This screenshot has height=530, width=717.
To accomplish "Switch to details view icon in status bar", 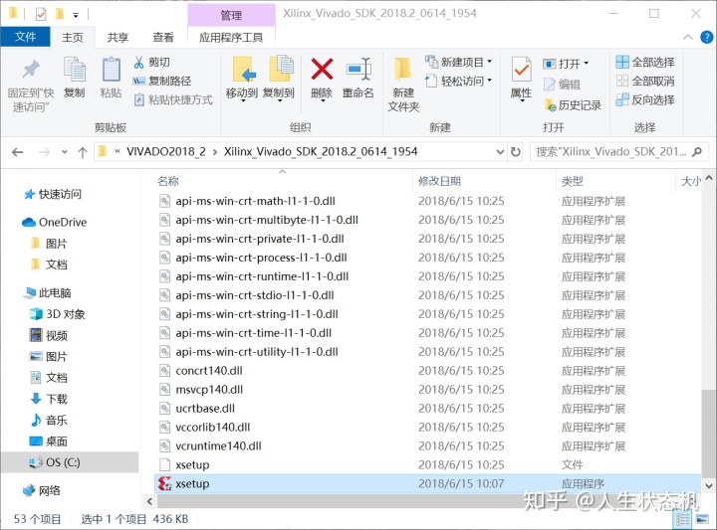I will (683, 519).
